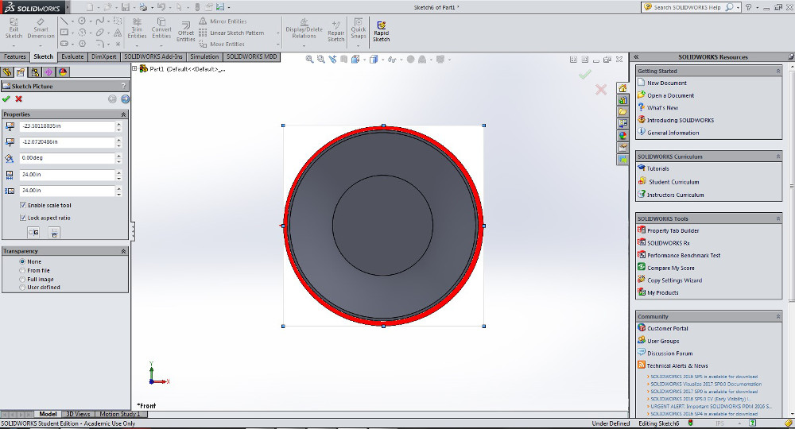Image resolution: width=795 pixels, height=429 pixels.
Task: Collapse the Properties section
Action: [123, 114]
